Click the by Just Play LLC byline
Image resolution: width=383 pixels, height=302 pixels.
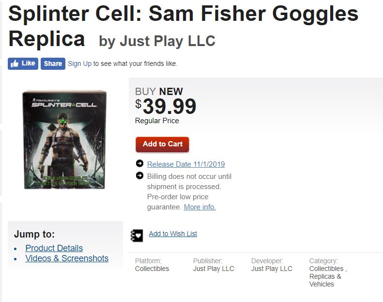point(157,41)
